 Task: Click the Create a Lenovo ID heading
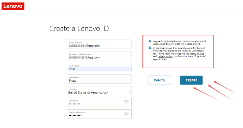coord(79,29)
